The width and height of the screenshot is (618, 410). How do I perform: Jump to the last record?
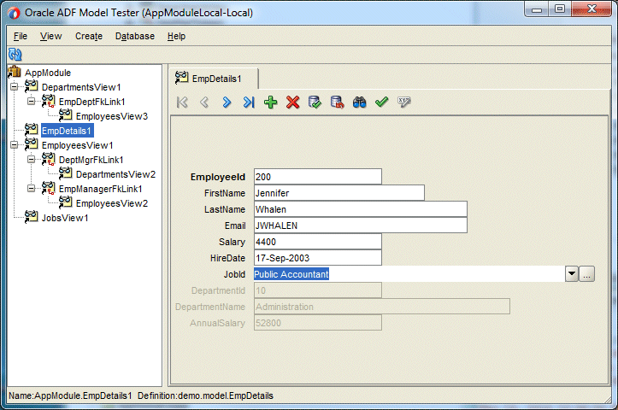[249, 102]
